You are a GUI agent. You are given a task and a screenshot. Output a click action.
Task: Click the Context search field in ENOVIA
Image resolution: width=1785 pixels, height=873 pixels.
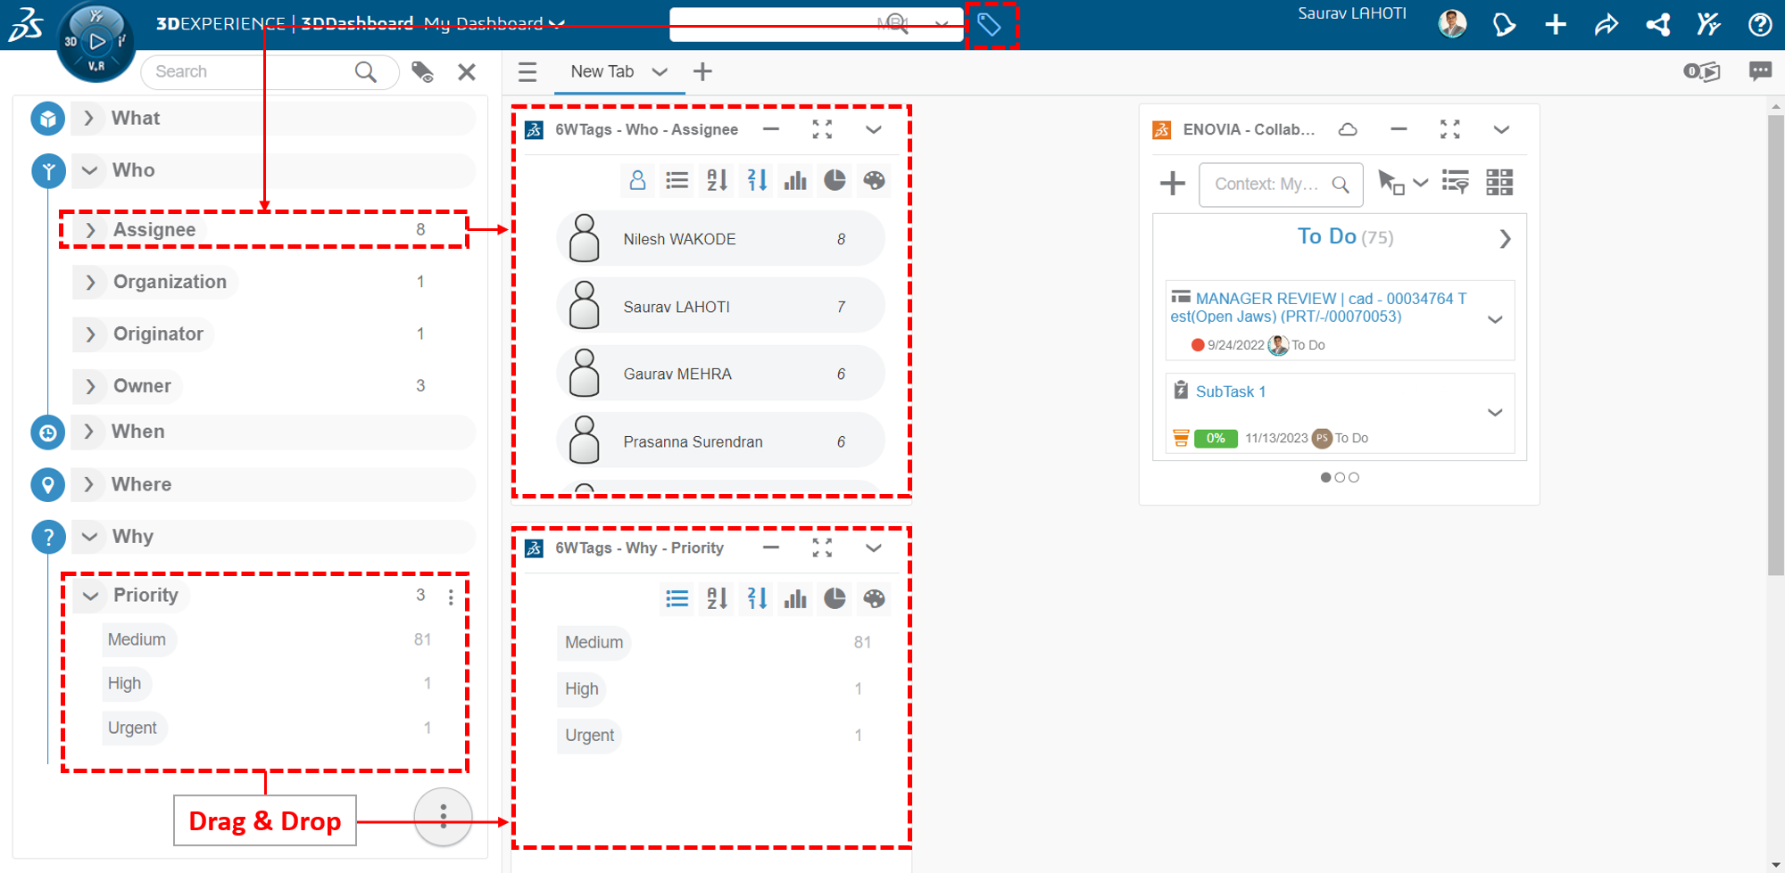point(1281,185)
